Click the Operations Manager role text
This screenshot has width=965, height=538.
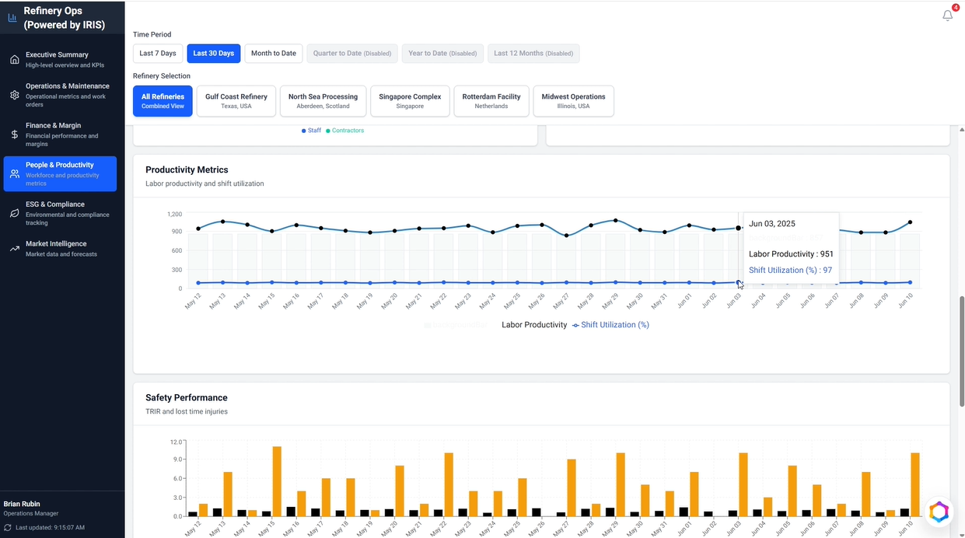[31, 513]
